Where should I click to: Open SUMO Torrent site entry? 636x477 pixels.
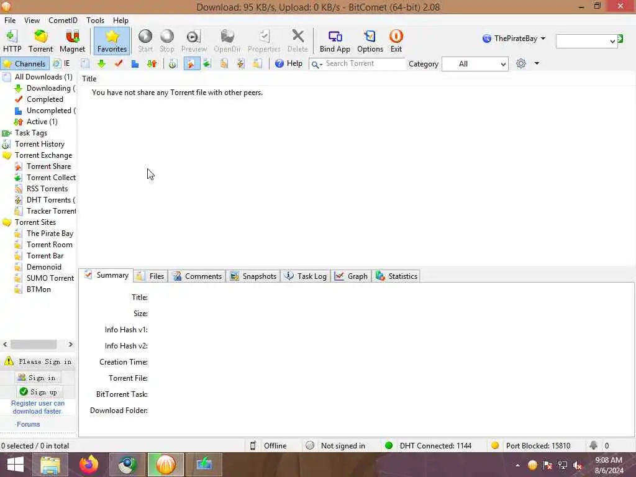(x=50, y=278)
